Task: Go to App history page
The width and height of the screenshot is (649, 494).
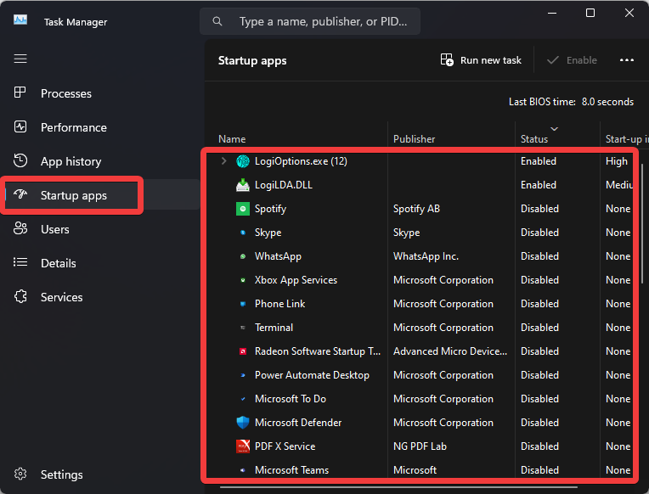Action: [71, 161]
